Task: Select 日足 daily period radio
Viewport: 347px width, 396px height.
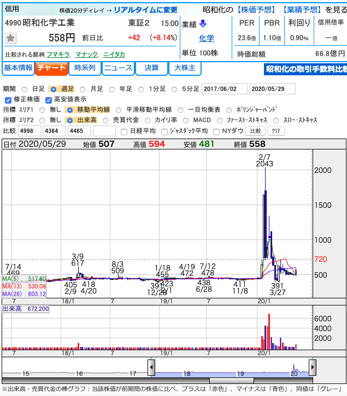Action: click(25, 89)
